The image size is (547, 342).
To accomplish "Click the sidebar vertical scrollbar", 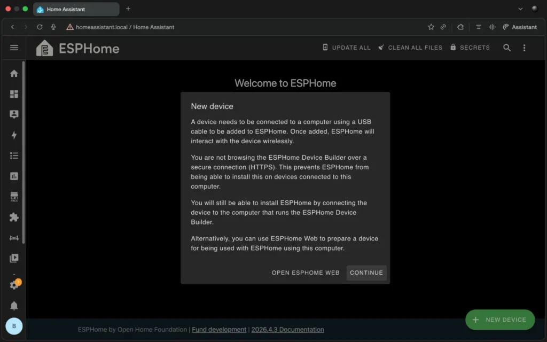I will (x=24, y=152).
